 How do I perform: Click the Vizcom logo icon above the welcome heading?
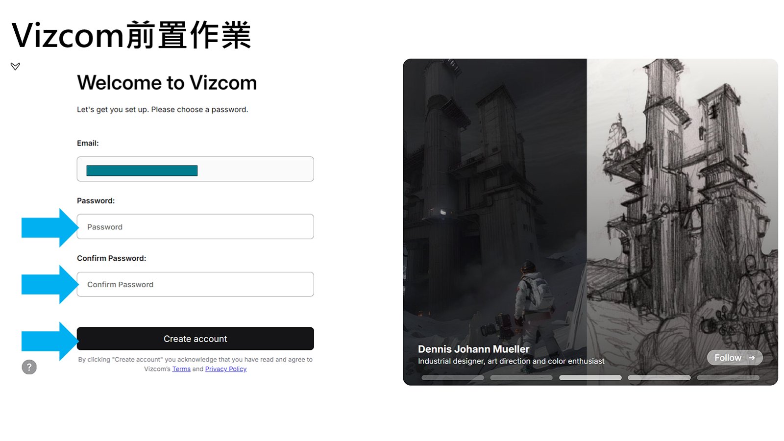click(15, 66)
